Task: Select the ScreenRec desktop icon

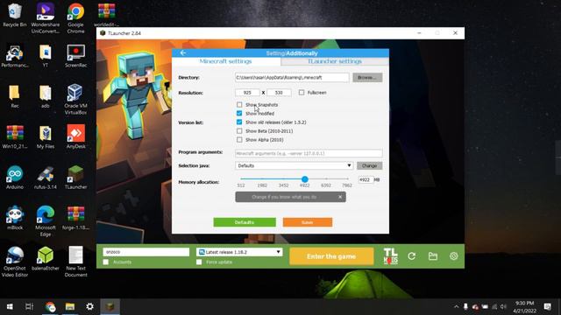Action: (x=75, y=56)
